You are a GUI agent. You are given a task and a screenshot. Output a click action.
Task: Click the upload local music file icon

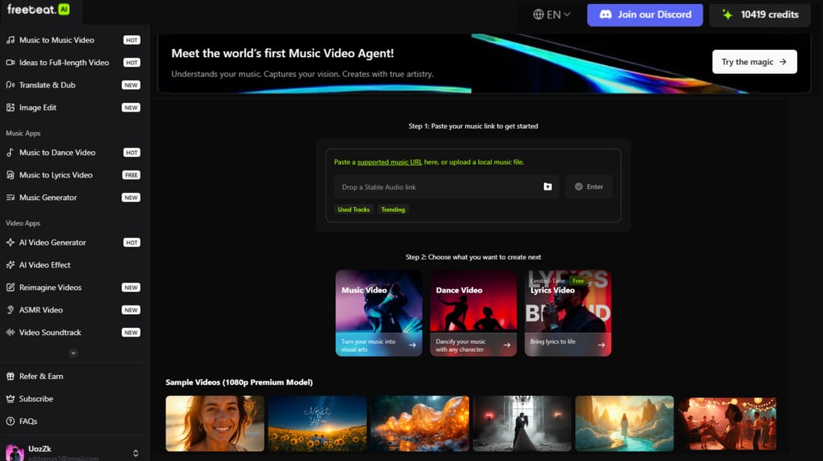coord(547,186)
